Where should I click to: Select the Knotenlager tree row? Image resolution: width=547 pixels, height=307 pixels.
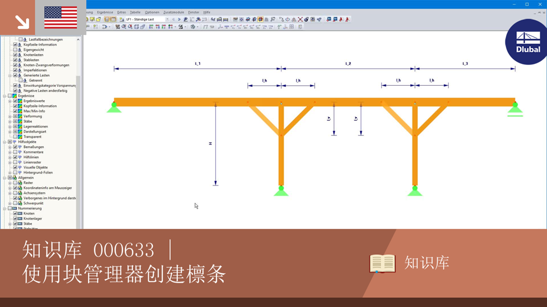coord(33,219)
